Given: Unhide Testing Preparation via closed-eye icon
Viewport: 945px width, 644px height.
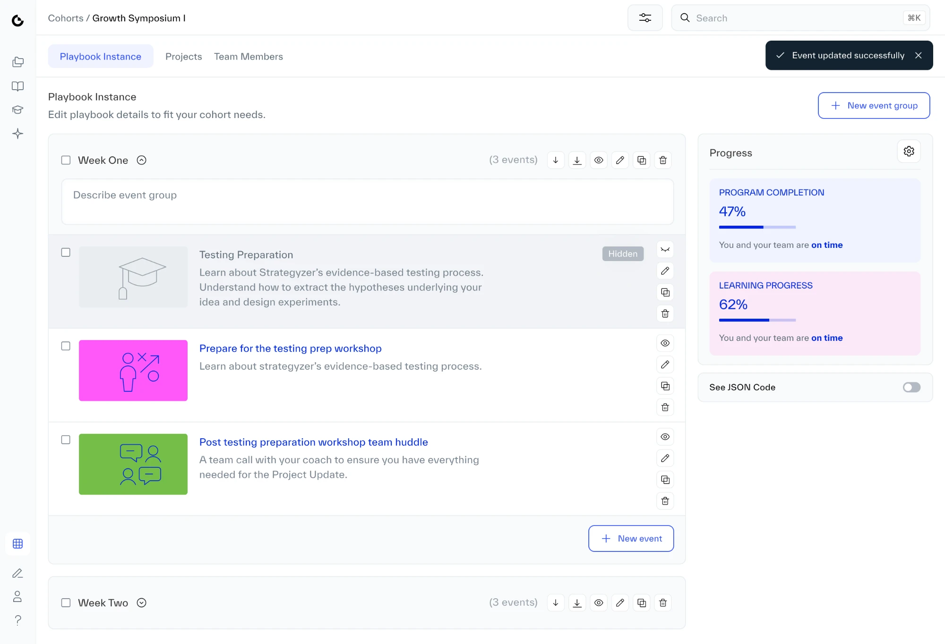Looking at the screenshot, I should coord(665,249).
